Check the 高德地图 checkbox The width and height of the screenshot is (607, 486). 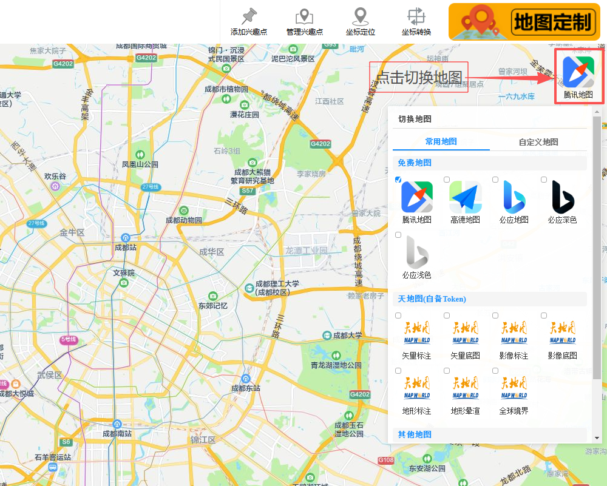pyautogui.click(x=446, y=180)
